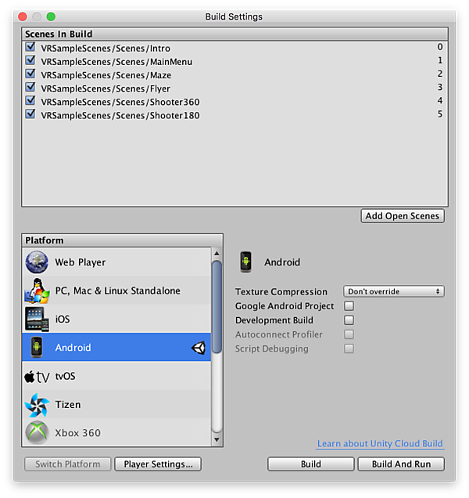Select the Web Player globe icon
The height and width of the screenshot is (498, 469).
point(37,262)
